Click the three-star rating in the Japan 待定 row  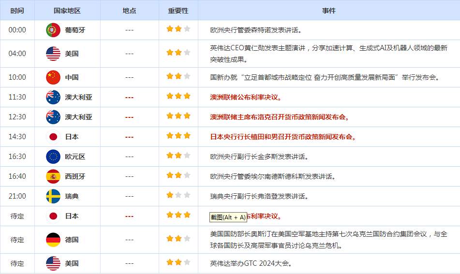178,215
